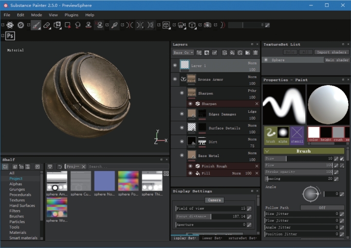Toggle Finish Rough effect visibility
351x248 pixels.
tap(190, 166)
